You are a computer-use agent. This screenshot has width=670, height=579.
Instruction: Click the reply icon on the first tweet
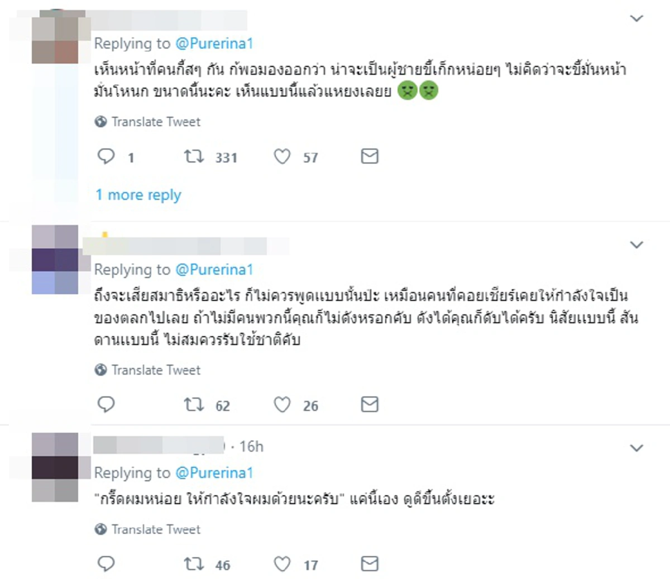(106, 157)
